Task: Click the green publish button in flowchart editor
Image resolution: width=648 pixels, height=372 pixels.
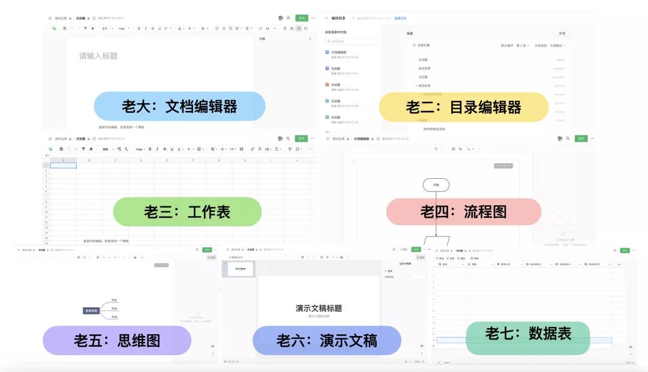Action: pos(581,139)
